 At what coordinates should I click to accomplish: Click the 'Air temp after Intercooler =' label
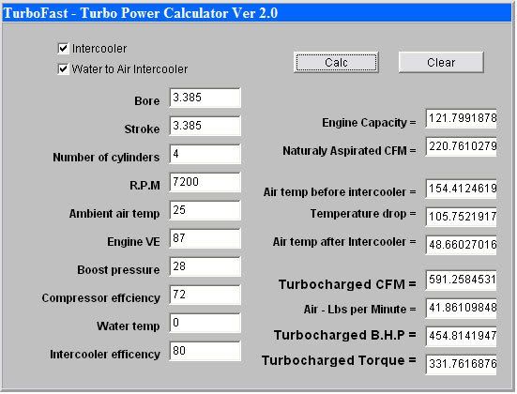344,242
